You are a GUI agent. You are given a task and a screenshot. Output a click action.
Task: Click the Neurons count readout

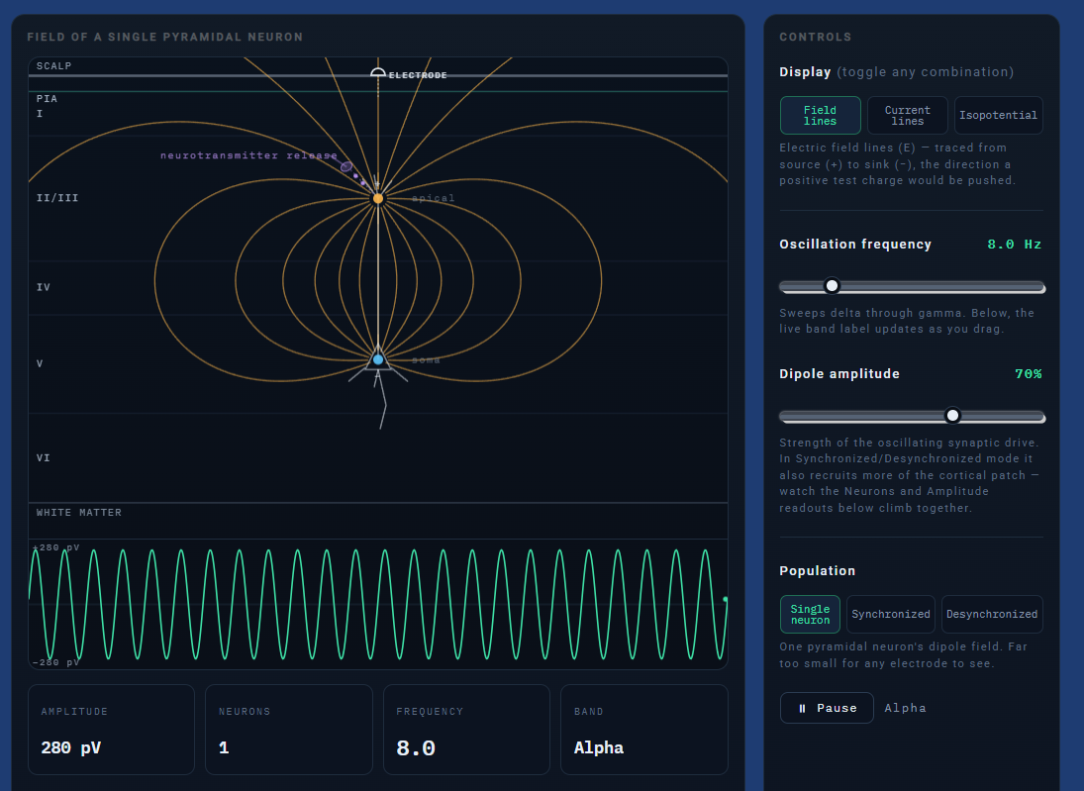click(289, 730)
